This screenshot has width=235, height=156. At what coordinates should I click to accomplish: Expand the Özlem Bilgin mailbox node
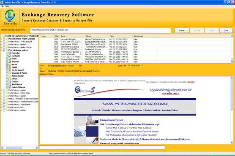[1, 93]
